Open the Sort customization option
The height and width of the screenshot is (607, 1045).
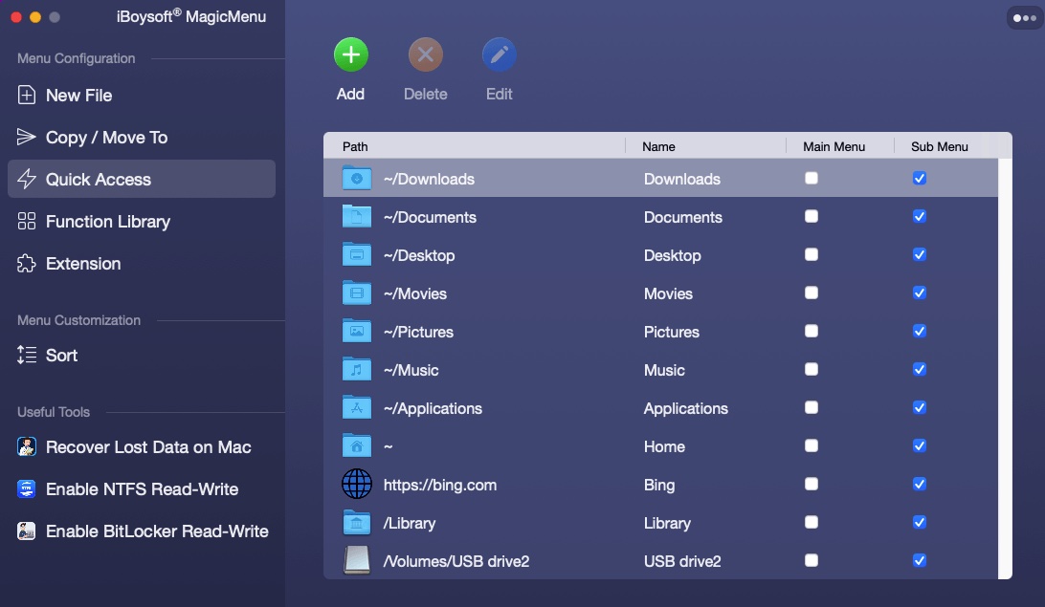[x=61, y=356]
